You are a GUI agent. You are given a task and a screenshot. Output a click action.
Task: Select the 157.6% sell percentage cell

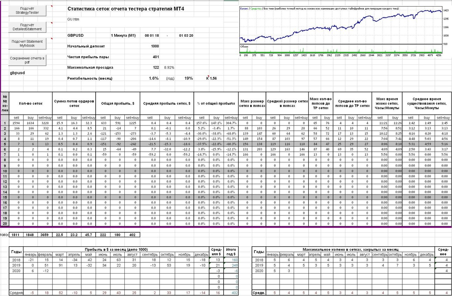pyautogui.click(x=201, y=123)
